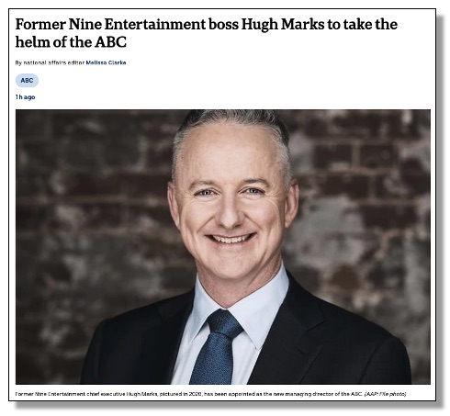450x416 pixels.
Task: Click the man's smiling face in photo
Action: pos(230,211)
